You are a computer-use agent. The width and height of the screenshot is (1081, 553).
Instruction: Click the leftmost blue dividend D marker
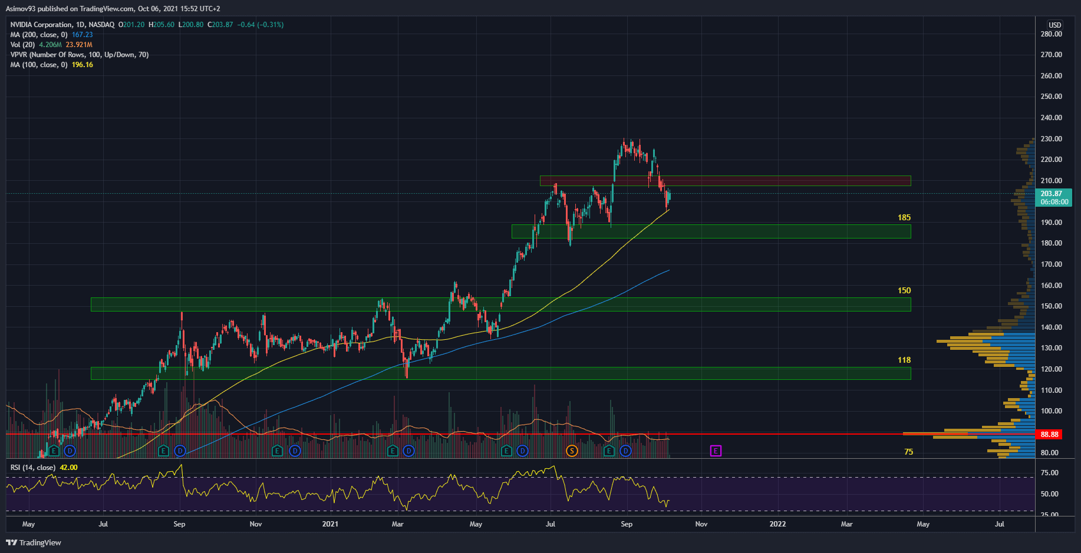tap(70, 451)
